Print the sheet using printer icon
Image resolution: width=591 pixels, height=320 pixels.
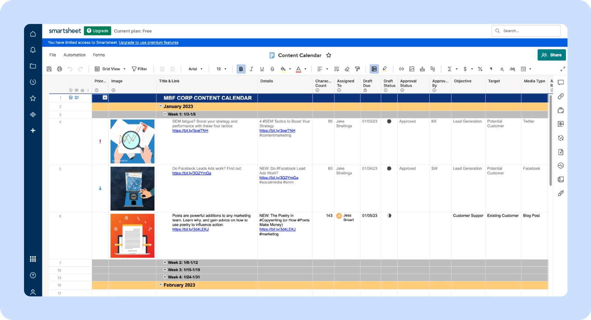59,69
